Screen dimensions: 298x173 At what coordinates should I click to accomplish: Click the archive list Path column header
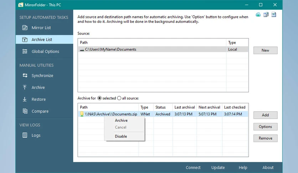pos(108,107)
